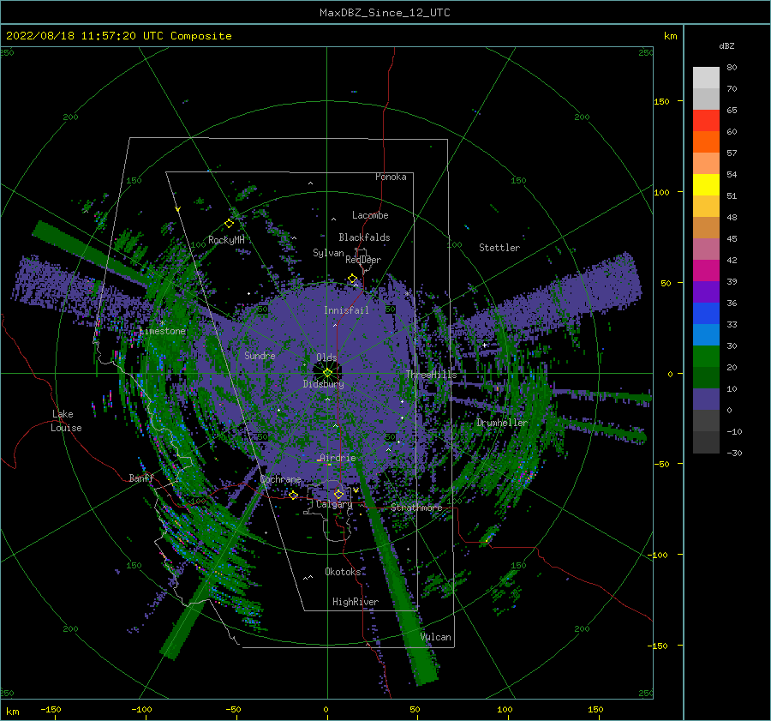Select the blue 33-36 dBZ legend swatch
The width and height of the screenshot is (771, 721).
tap(706, 314)
